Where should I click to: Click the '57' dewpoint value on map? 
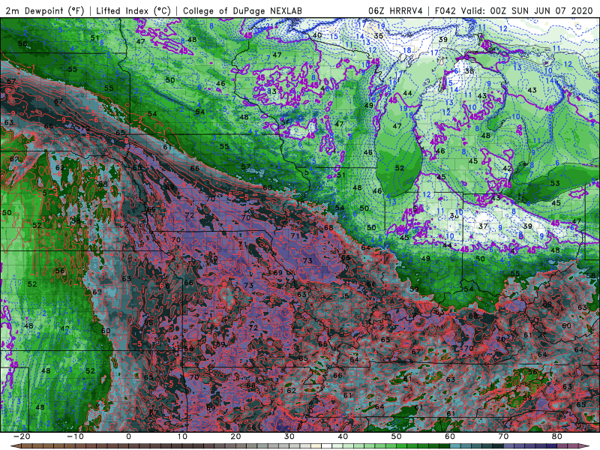(x=246, y=167)
